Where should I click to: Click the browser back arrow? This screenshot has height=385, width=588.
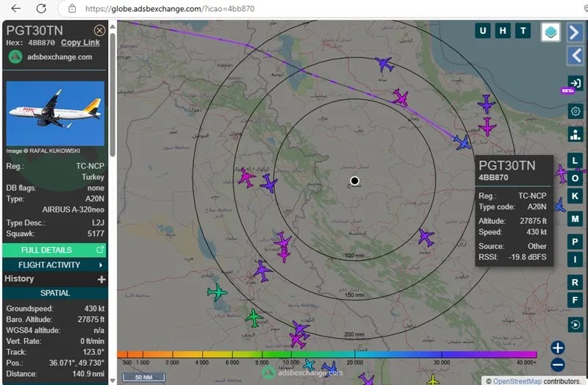tap(15, 9)
